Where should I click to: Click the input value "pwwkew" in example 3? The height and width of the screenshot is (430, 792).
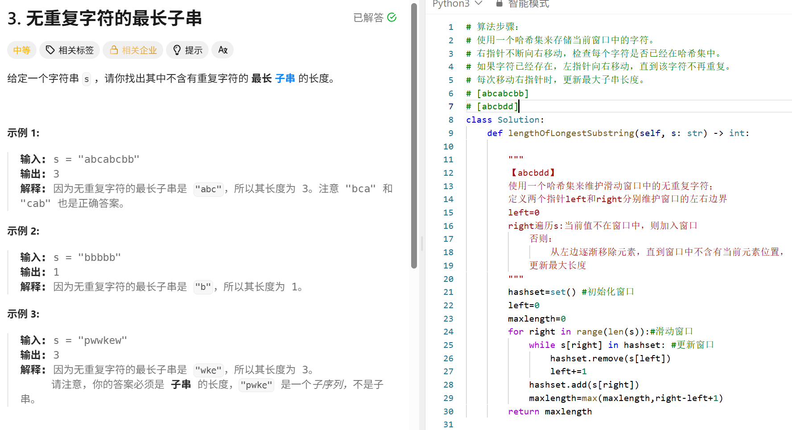coord(103,340)
